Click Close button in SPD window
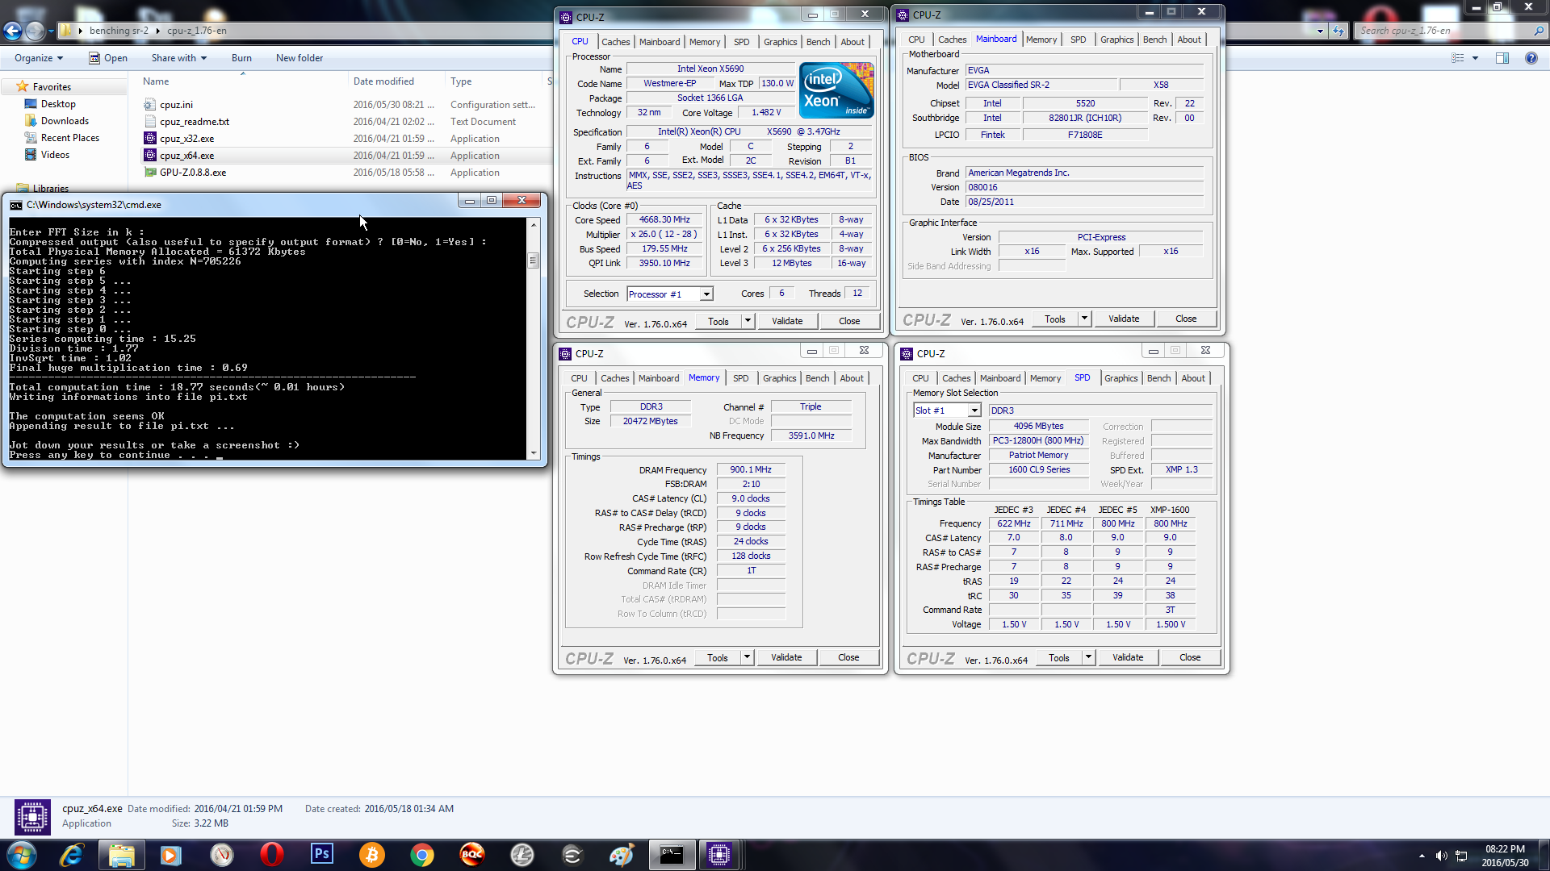 pyautogui.click(x=1190, y=657)
